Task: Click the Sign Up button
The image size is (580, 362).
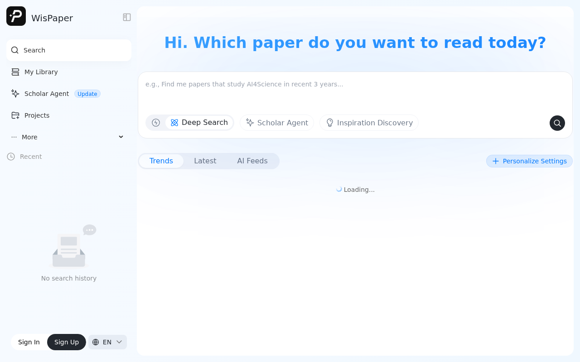Action: click(67, 342)
